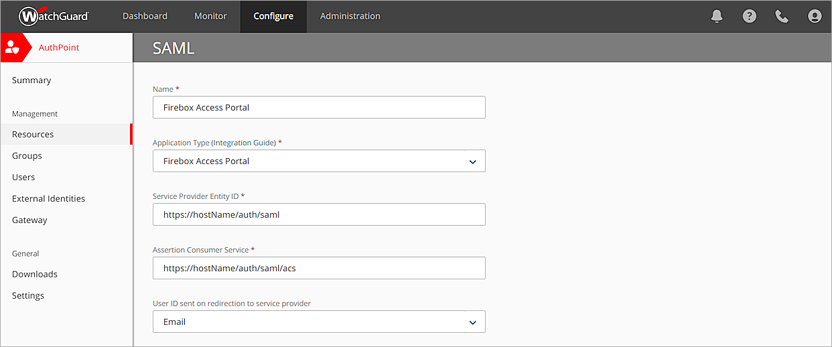The image size is (832, 347).
Task: Click the phone support icon
Action: point(782,16)
